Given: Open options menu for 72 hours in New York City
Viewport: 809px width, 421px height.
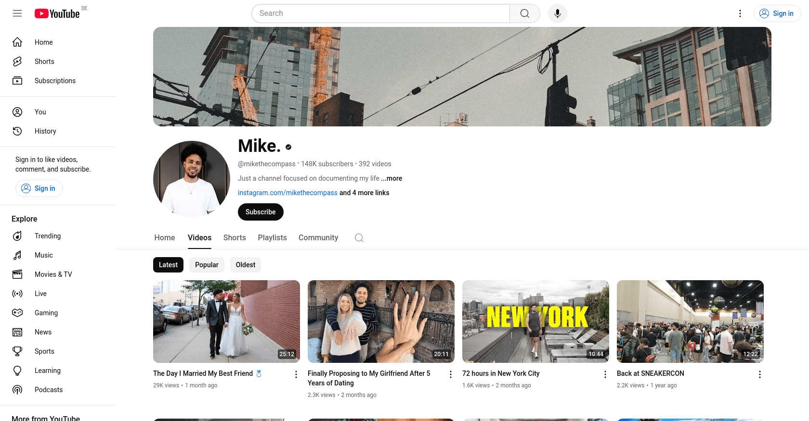Looking at the screenshot, I should tap(605, 374).
